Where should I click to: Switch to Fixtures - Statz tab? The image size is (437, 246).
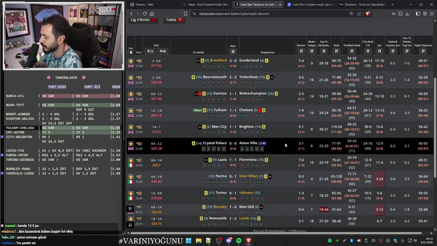153,4
